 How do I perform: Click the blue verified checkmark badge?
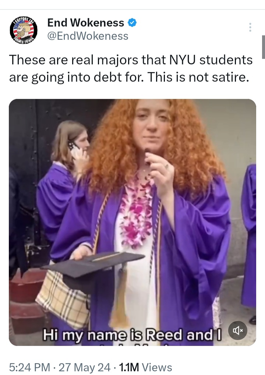[132, 23]
